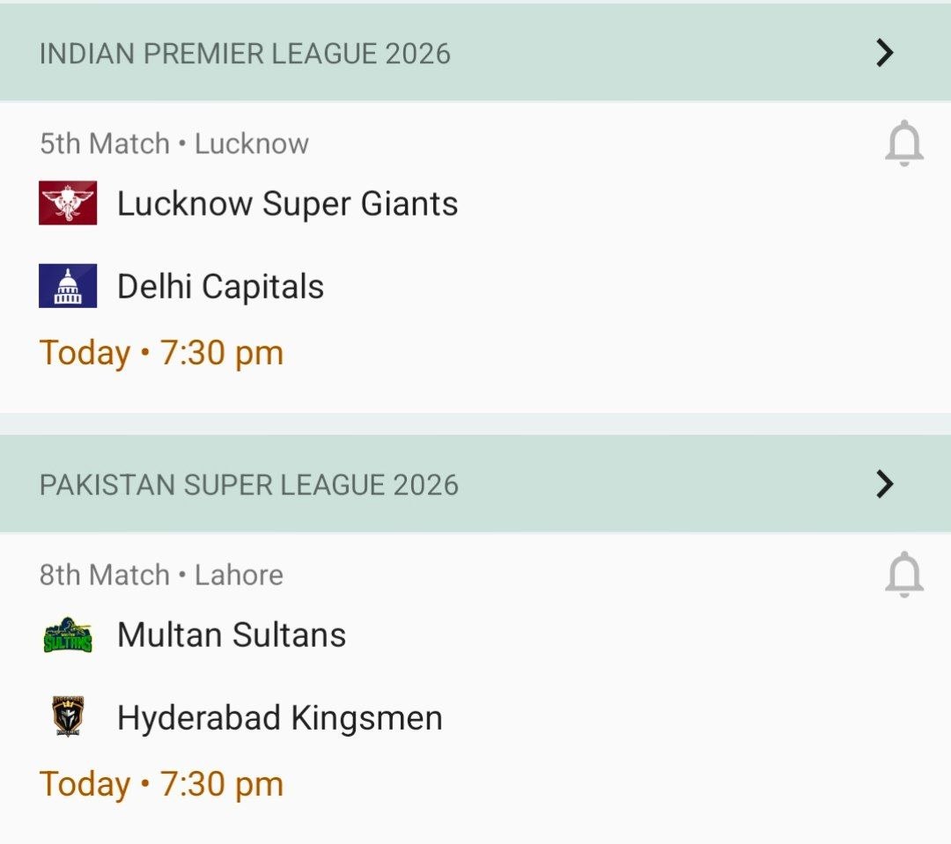Select the Delhi Capitals team name

[x=220, y=286]
